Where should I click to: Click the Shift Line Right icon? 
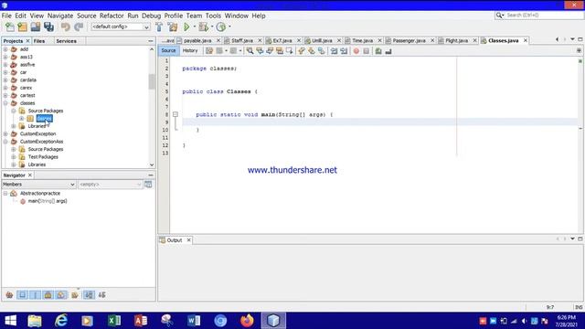click(344, 51)
